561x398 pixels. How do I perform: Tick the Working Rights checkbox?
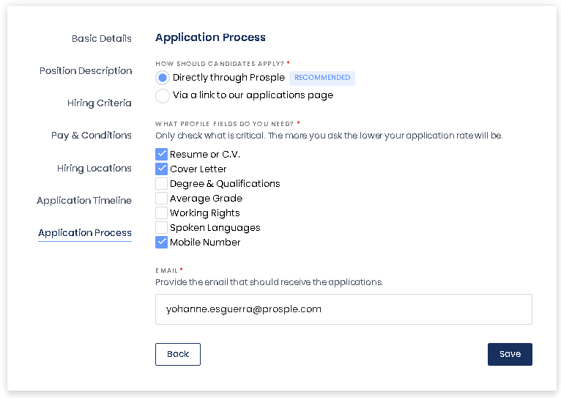pos(162,213)
